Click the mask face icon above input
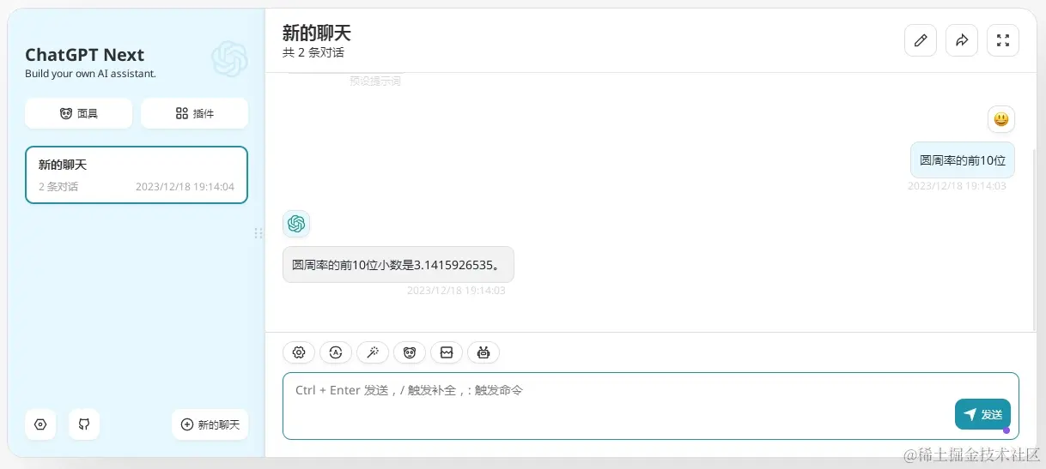This screenshot has width=1046, height=469. [x=410, y=352]
